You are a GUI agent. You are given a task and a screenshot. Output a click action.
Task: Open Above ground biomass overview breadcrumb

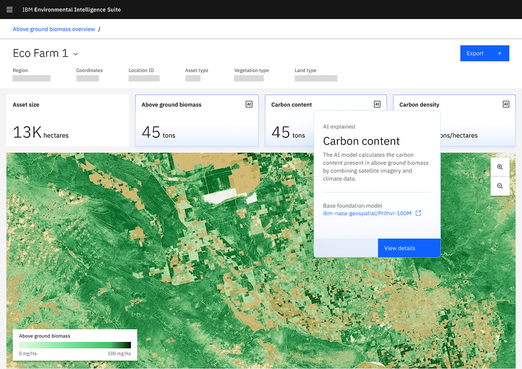54,29
